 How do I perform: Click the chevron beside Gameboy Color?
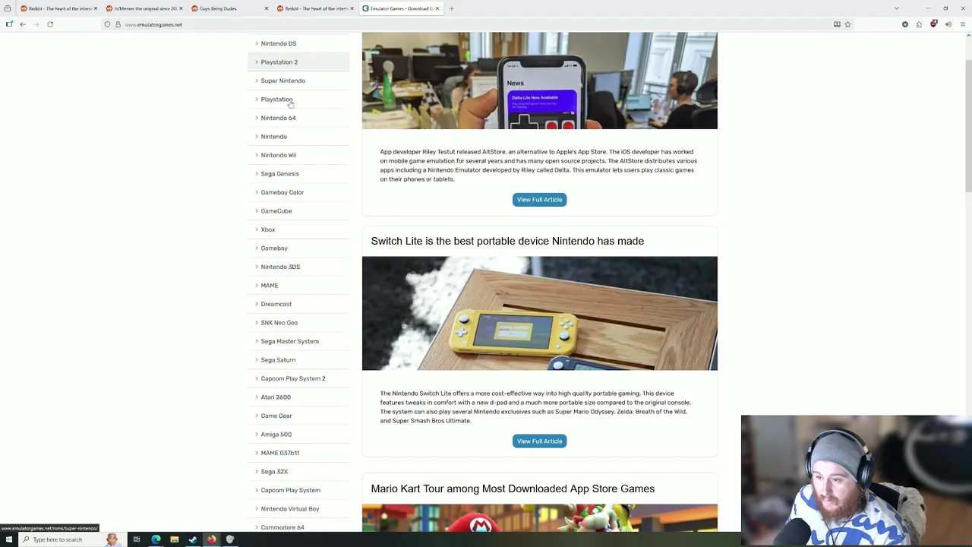tap(257, 192)
